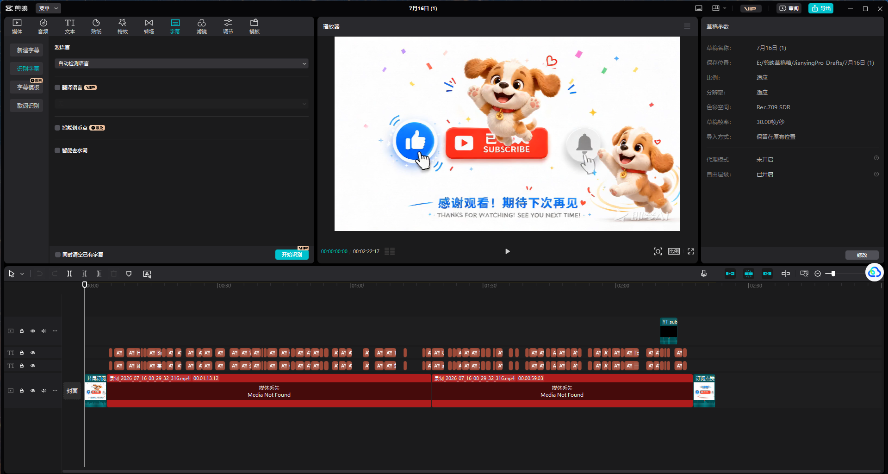
Task: Click the 导出 export button
Action: pyautogui.click(x=821, y=8)
